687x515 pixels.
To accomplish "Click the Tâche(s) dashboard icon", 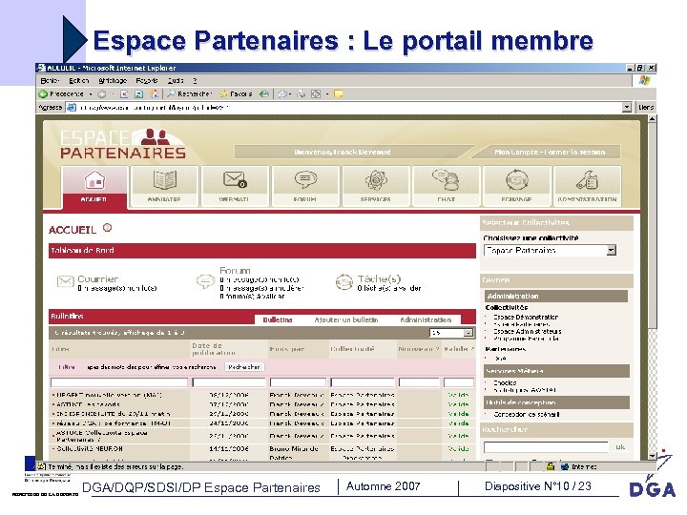I will tap(344, 281).
